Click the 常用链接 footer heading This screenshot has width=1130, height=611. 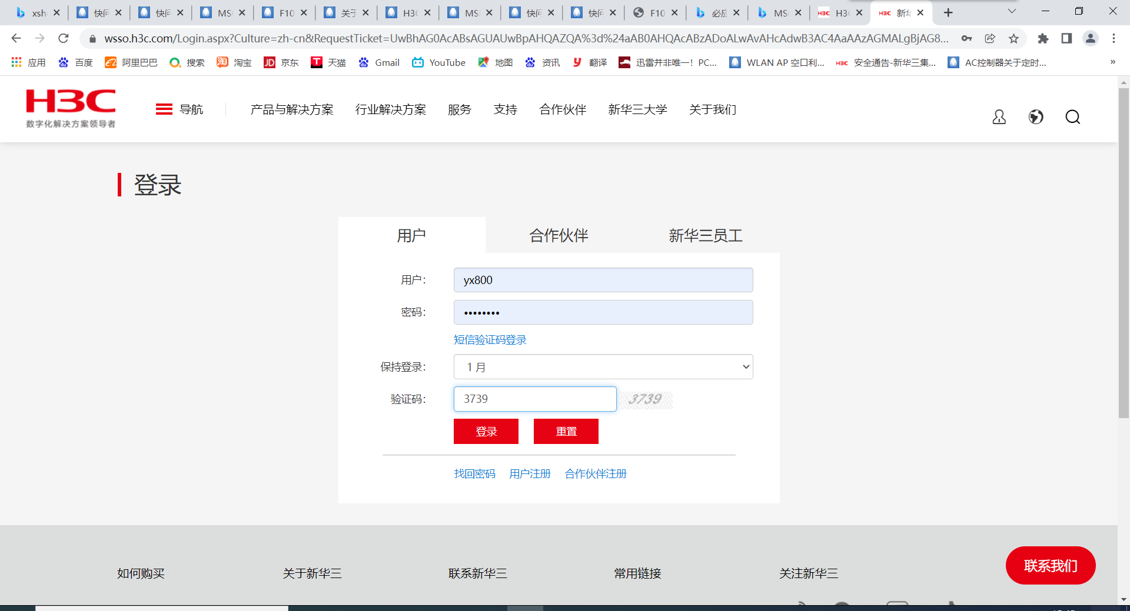pos(637,573)
